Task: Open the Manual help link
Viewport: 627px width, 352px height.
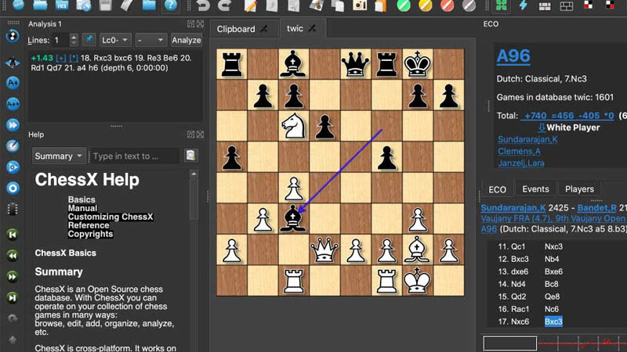Action: coord(82,208)
